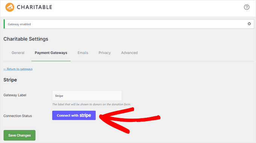The height and width of the screenshot is (143, 256).
Task: Focus the Gateway Label input field
Action: (x=87, y=96)
